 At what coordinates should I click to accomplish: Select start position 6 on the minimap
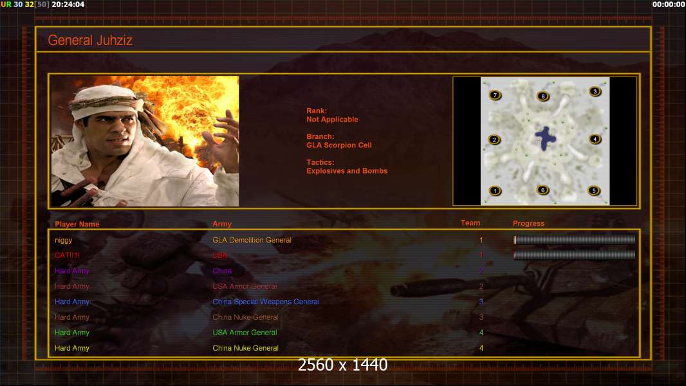tap(542, 190)
